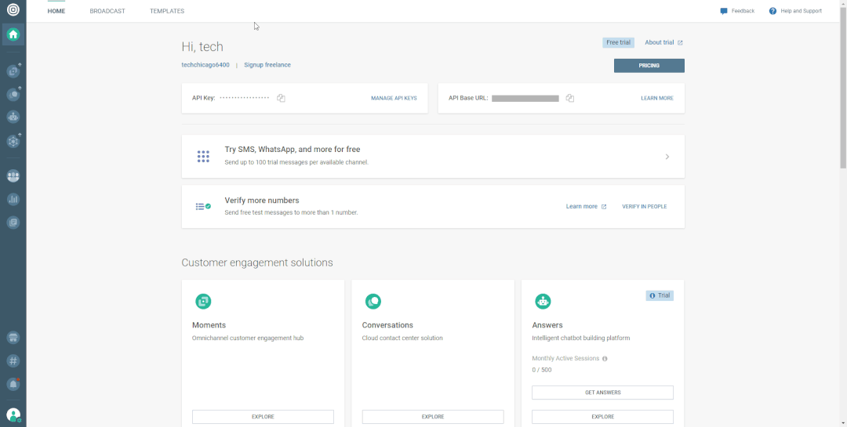Click the Pricing button
Image resolution: width=847 pixels, height=427 pixels.
pyautogui.click(x=649, y=66)
